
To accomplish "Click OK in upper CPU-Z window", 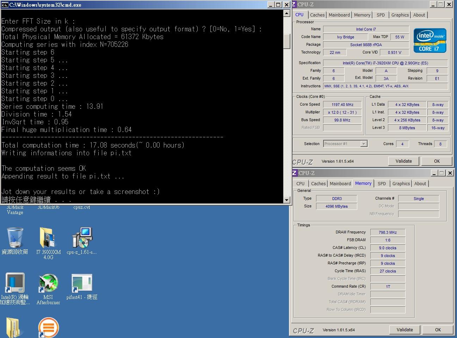I will (x=437, y=161).
